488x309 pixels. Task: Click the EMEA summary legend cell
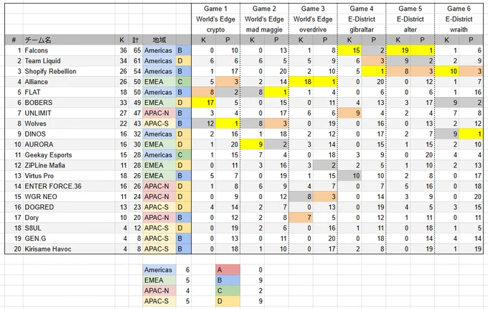pyautogui.click(x=159, y=280)
